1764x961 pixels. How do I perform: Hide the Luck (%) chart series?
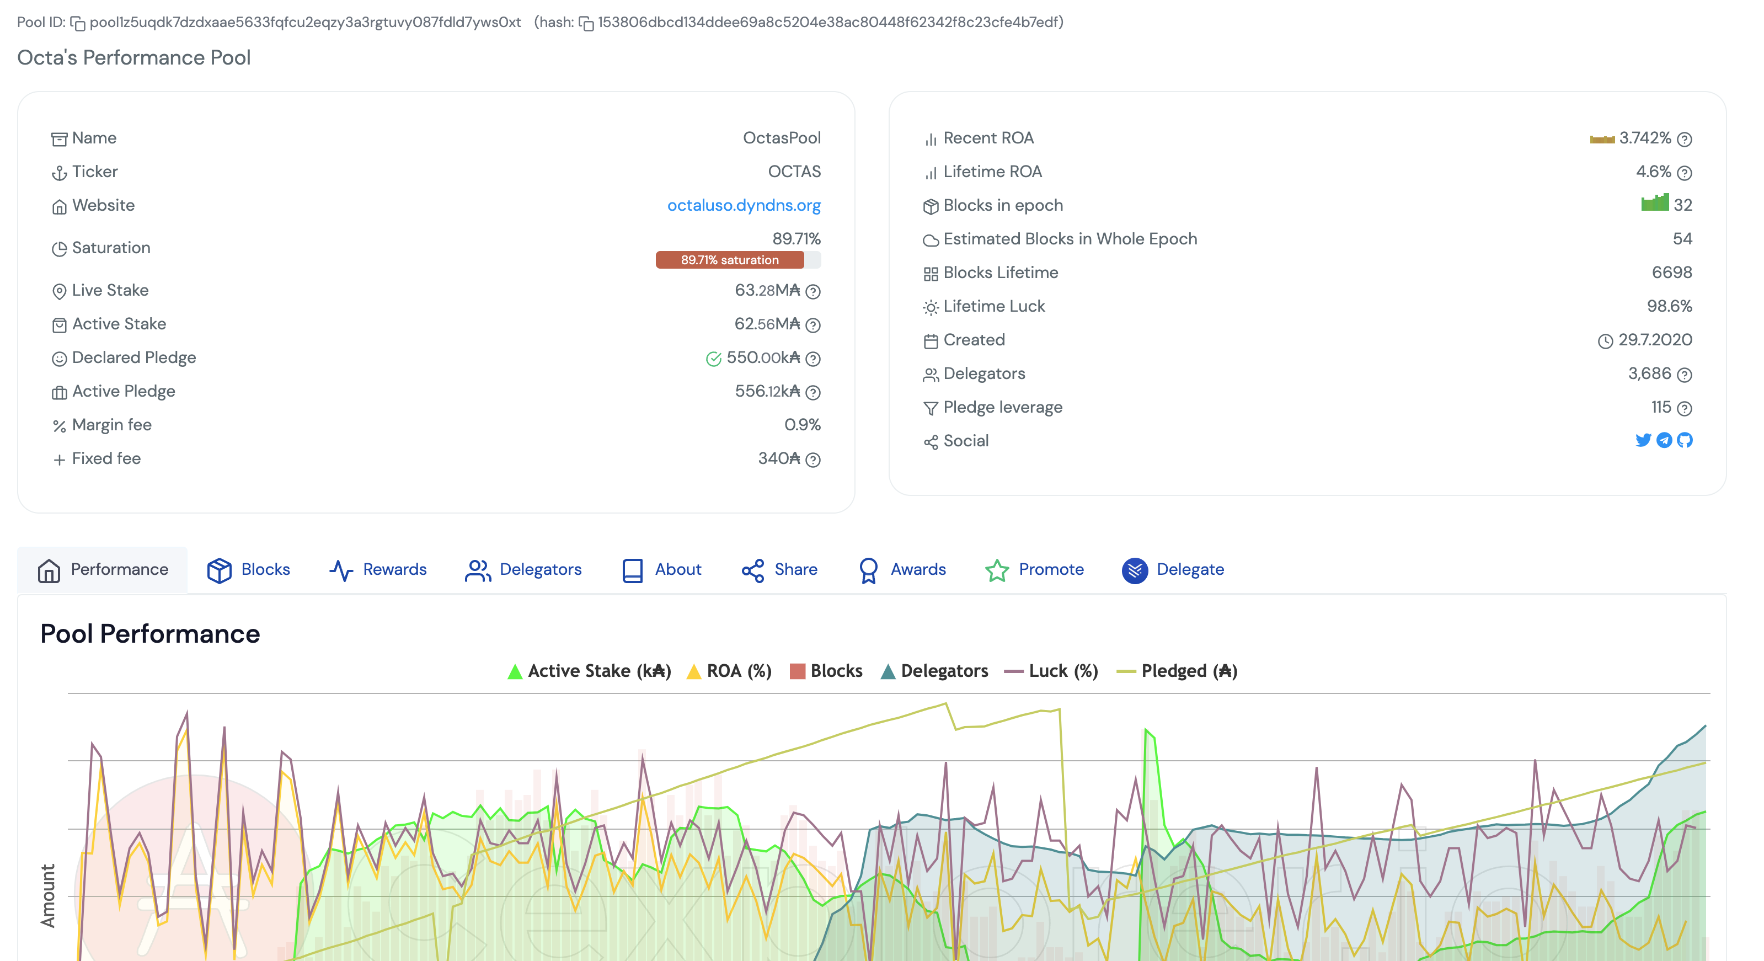tap(1051, 671)
